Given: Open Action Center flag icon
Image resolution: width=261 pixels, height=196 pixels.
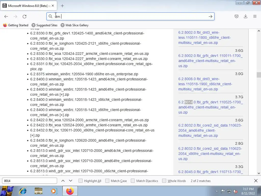Looking at the screenshot, I should [x=223, y=191].
